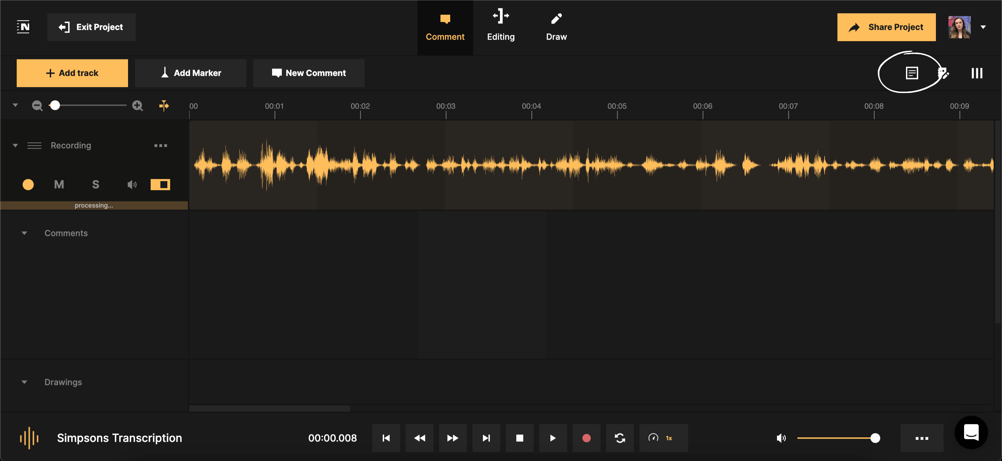
Task: Switch to the Draw tab
Action: (556, 26)
